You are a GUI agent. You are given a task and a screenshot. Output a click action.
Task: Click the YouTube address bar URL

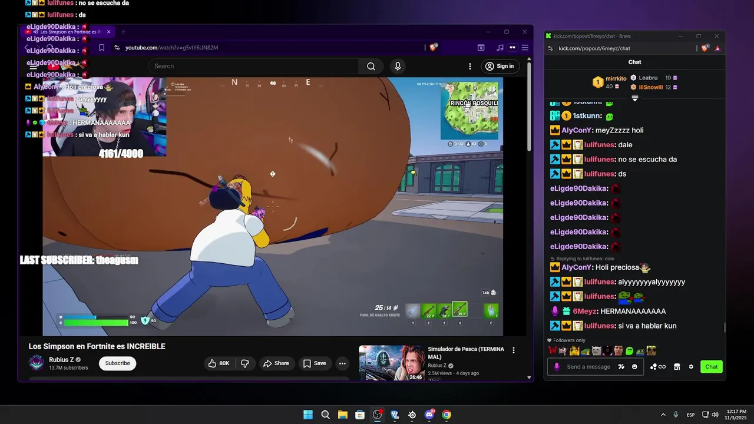tap(171, 48)
